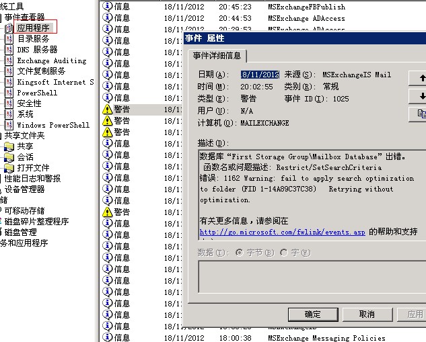Open the 共享 folder icon

pos(9,146)
